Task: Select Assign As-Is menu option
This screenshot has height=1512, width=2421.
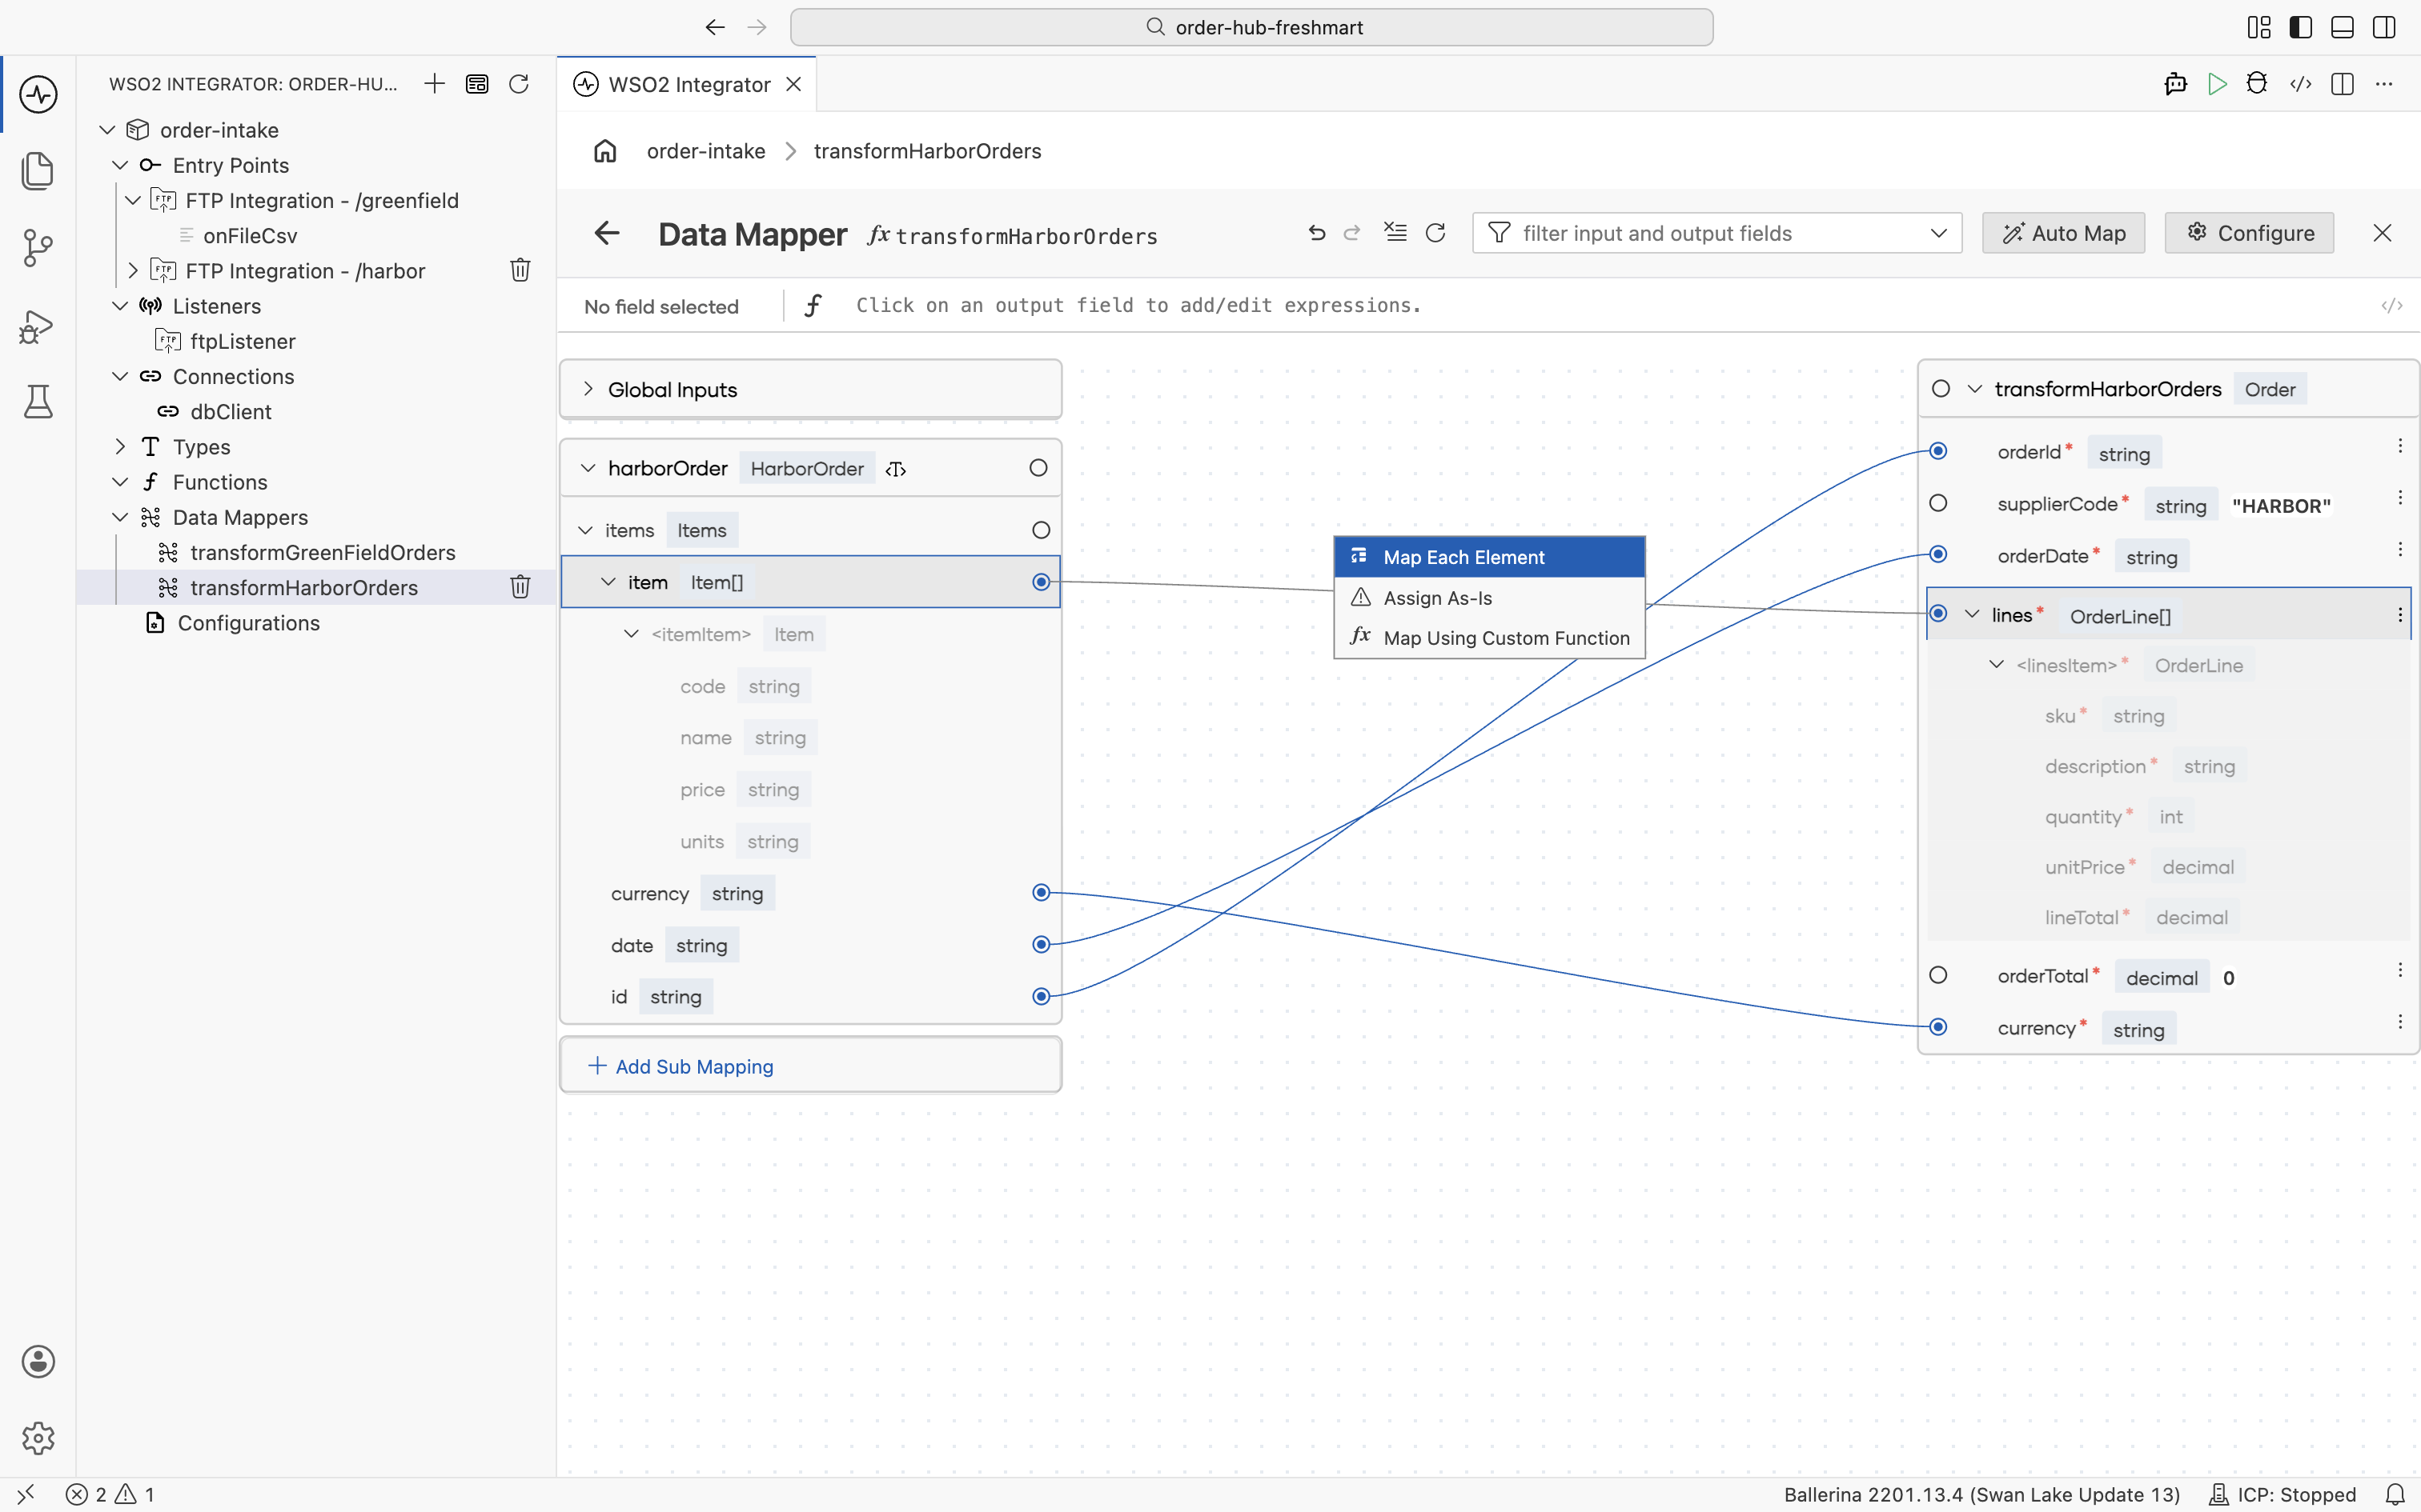Action: (x=1490, y=598)
